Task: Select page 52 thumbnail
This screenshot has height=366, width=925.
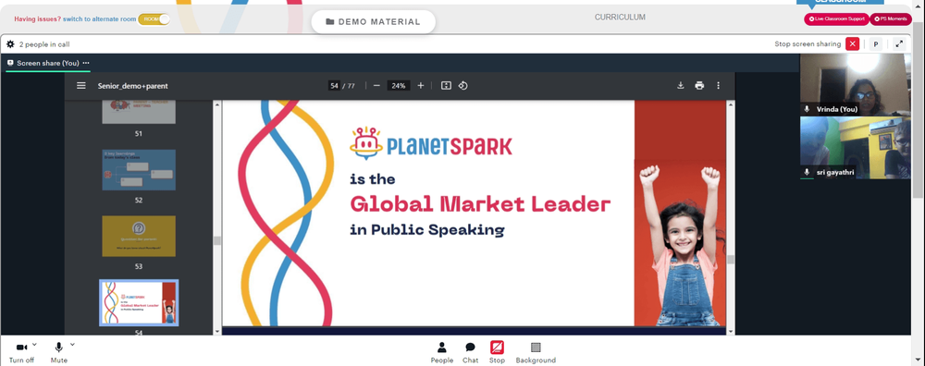Action: click(x=139, y=170)
